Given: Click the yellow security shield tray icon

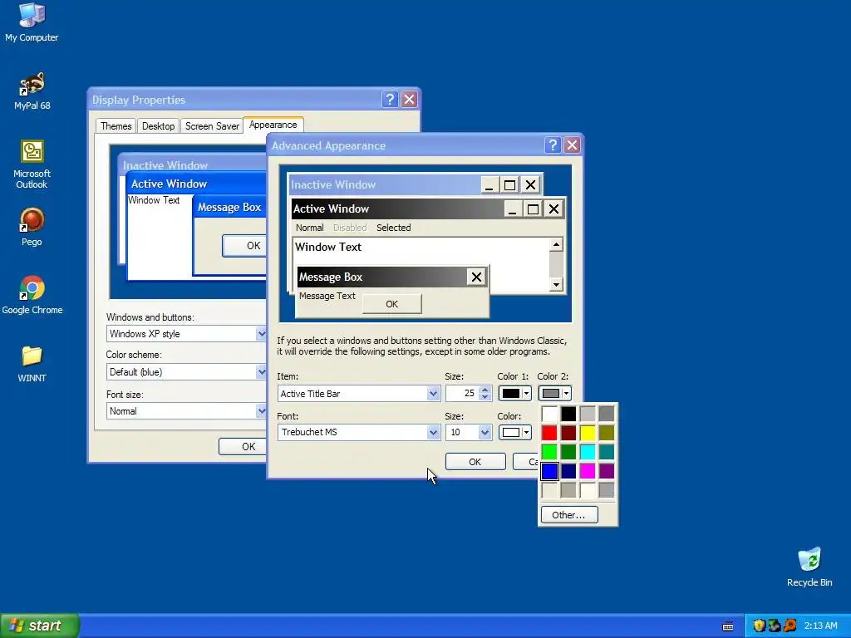Looking at the screenshot, I should pos(760,626).
